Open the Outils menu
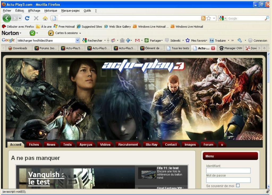272x195 pixels. (x=87, y=11)
